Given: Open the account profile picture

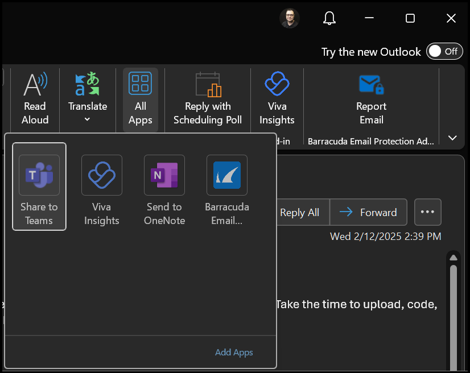Looking at the screenshot, I should 289,18.
